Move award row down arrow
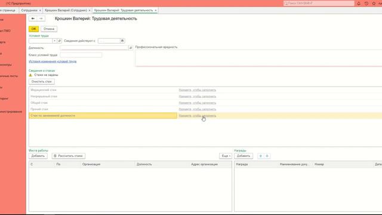 267,156
